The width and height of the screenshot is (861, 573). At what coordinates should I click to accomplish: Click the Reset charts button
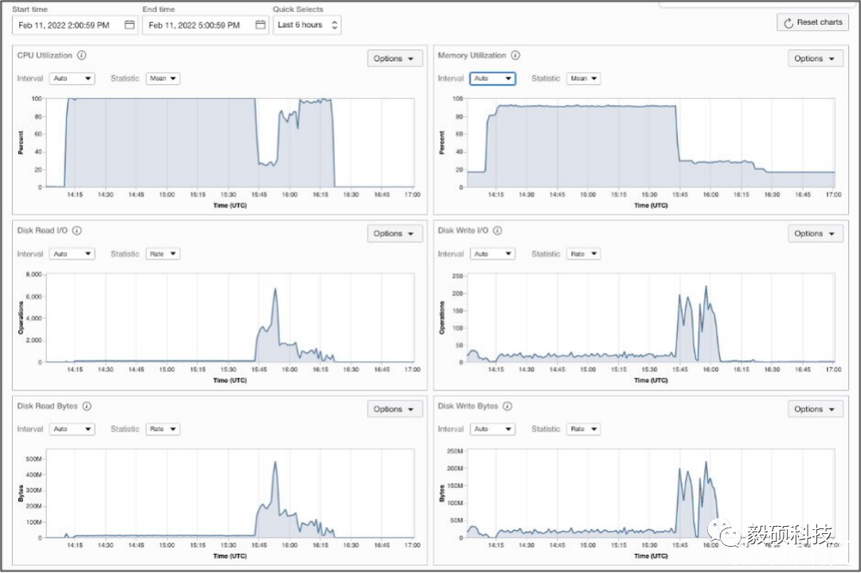(812, 22)
